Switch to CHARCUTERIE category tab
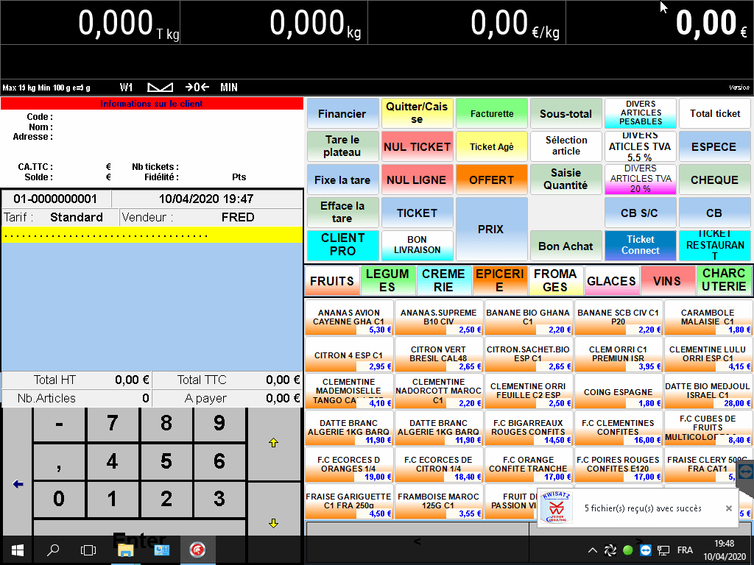This screenshot has height=565, width=754. click(x=724, y=280)
